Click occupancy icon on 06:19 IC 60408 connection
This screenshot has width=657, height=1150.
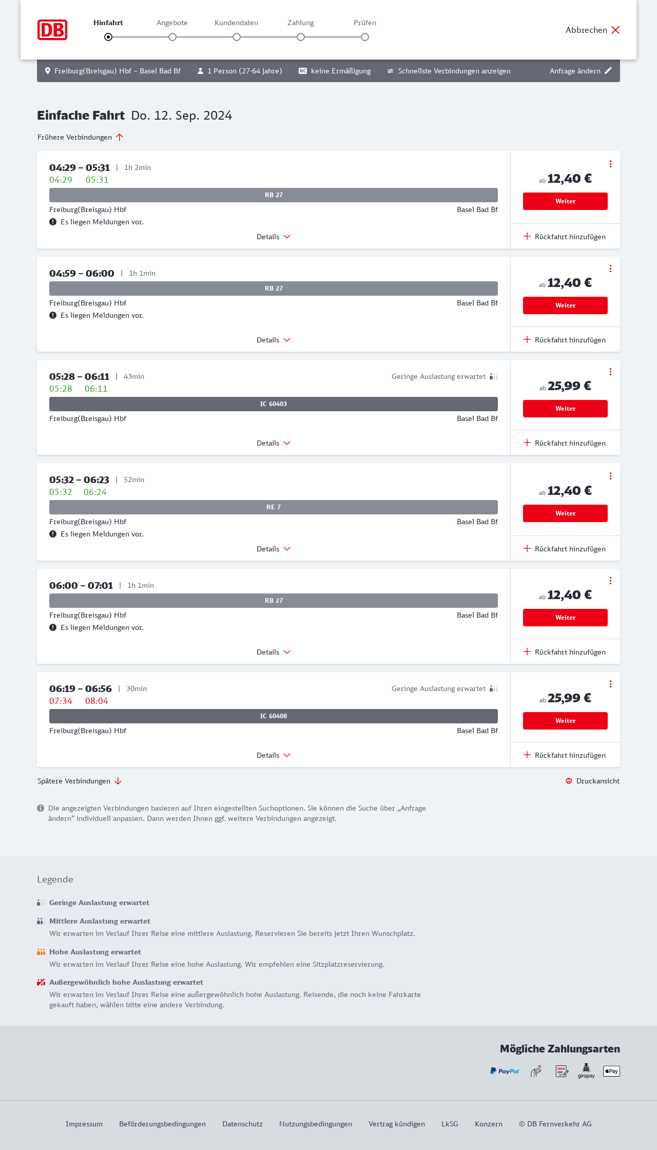coord(494,688)
